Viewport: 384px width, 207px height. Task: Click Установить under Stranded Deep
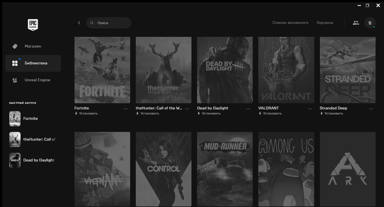point(334,114)
